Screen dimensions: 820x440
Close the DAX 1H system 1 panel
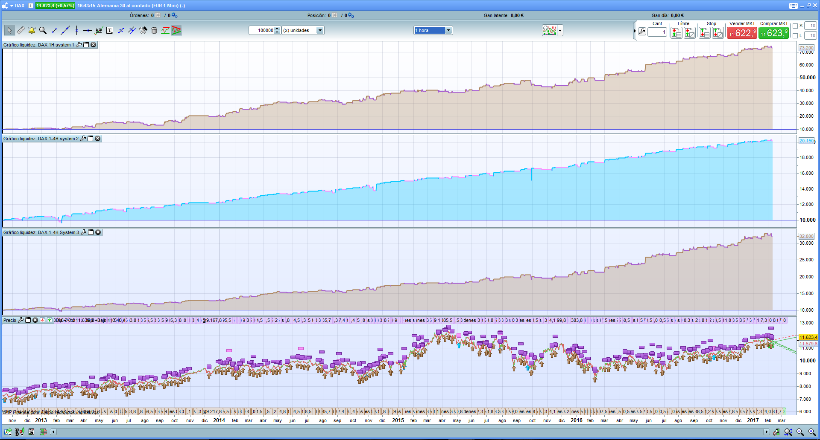tap(94, 45)
